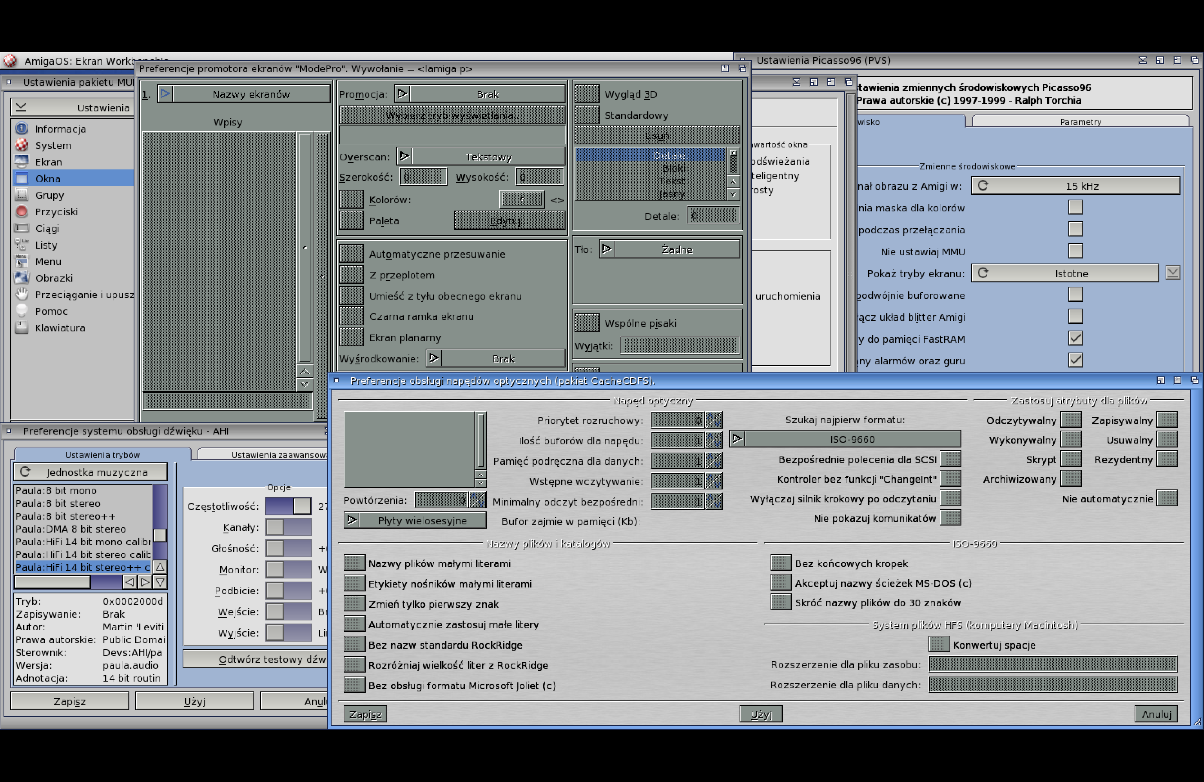The height and width of the screenshot is (782, 1204).
Task: Click the AmigaOS boing ball screen icon
Action: pyautogui.click(x=10, y=61)
